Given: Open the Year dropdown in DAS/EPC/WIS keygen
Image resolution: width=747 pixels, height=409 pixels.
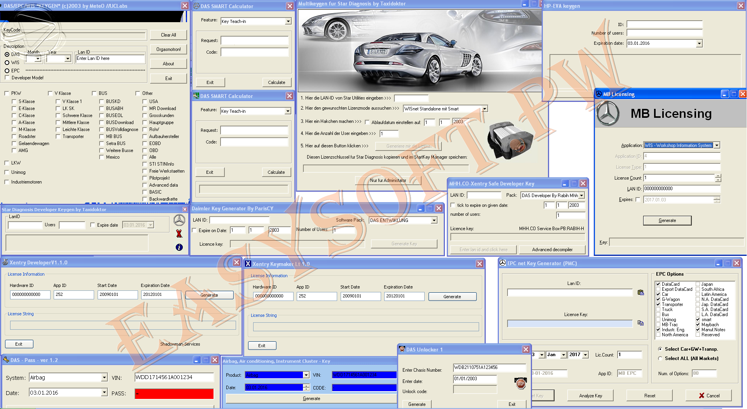Looking at the screenshot, I should (68, 59).
